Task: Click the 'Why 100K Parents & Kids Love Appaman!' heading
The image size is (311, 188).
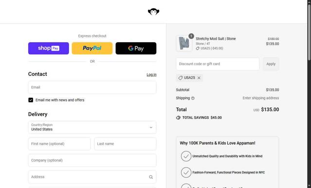Action: coord(218,143)
